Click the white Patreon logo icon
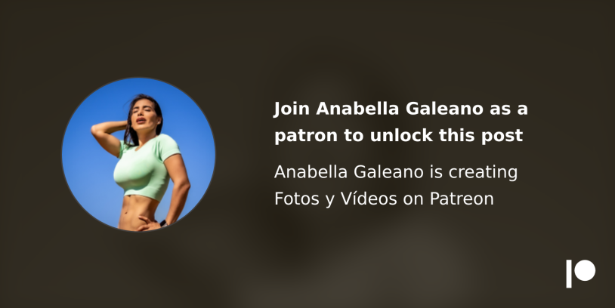Viewport: 615px width, 308px height. [x=580, y=273]
